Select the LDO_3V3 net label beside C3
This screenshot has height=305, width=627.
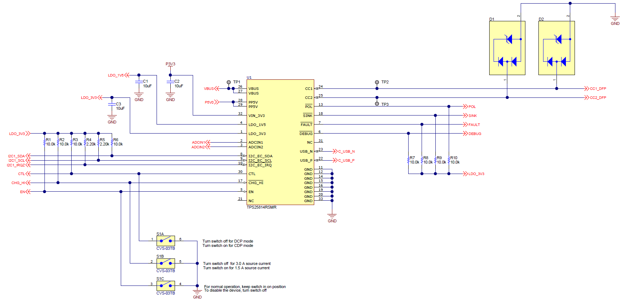coord(89,98)
